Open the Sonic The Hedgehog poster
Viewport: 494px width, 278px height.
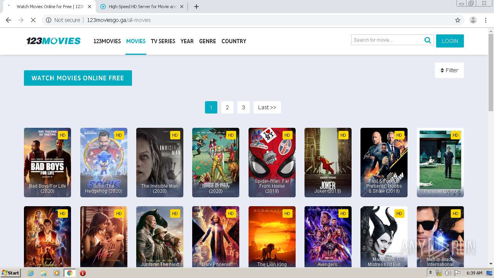pyautogui.click(x=104, y=163)
